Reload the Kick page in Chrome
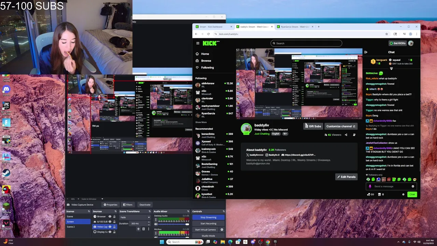Screen dimensions: 437x246 (x=208, y=34)
